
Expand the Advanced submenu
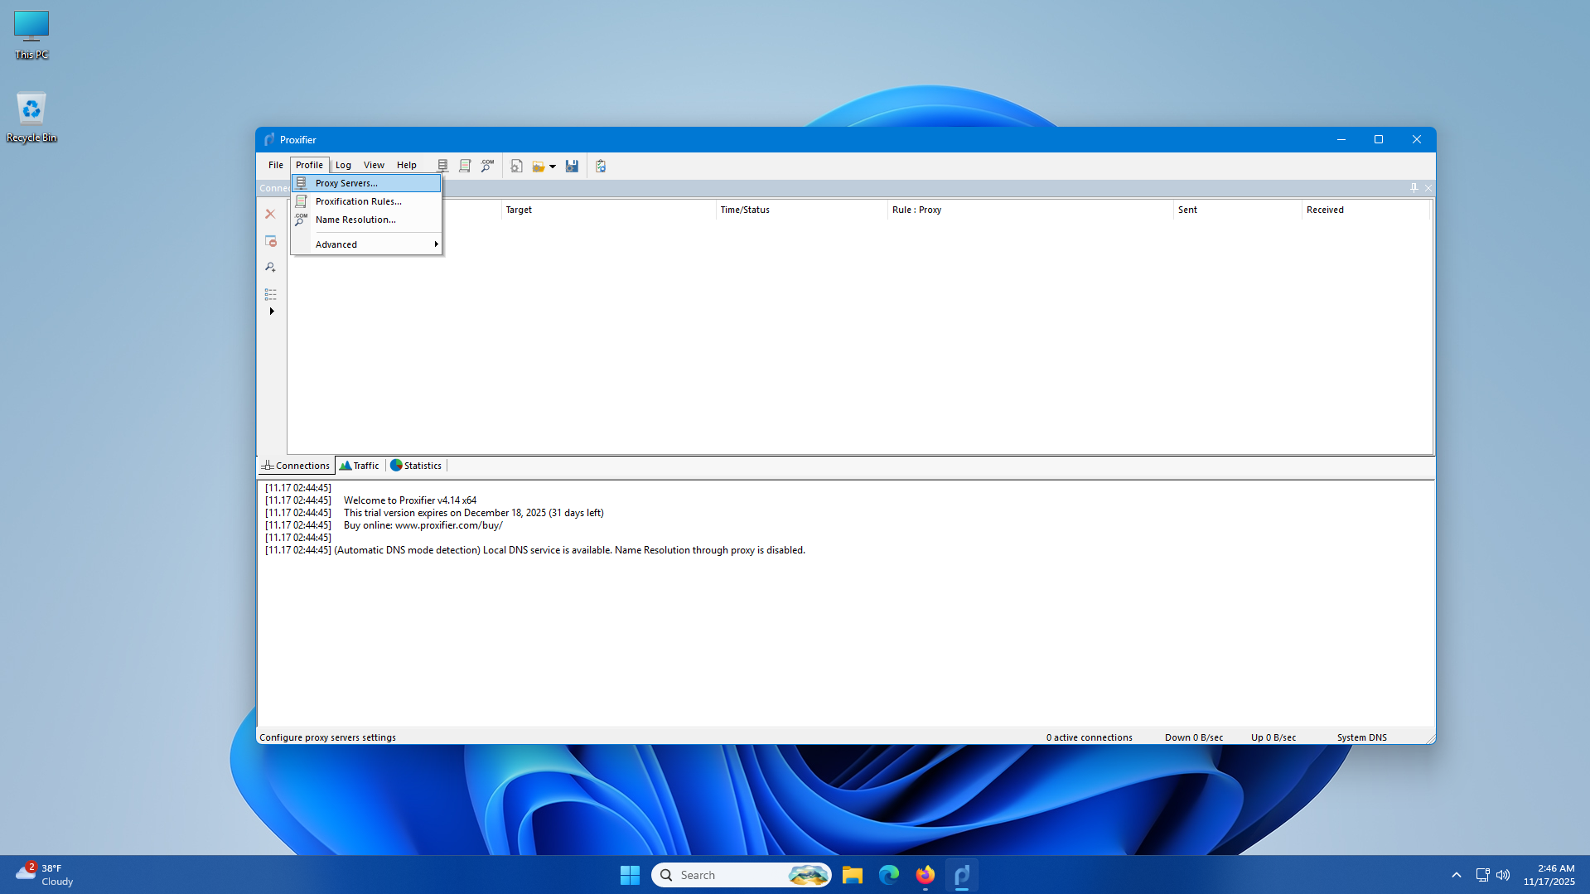click(366, 244)
